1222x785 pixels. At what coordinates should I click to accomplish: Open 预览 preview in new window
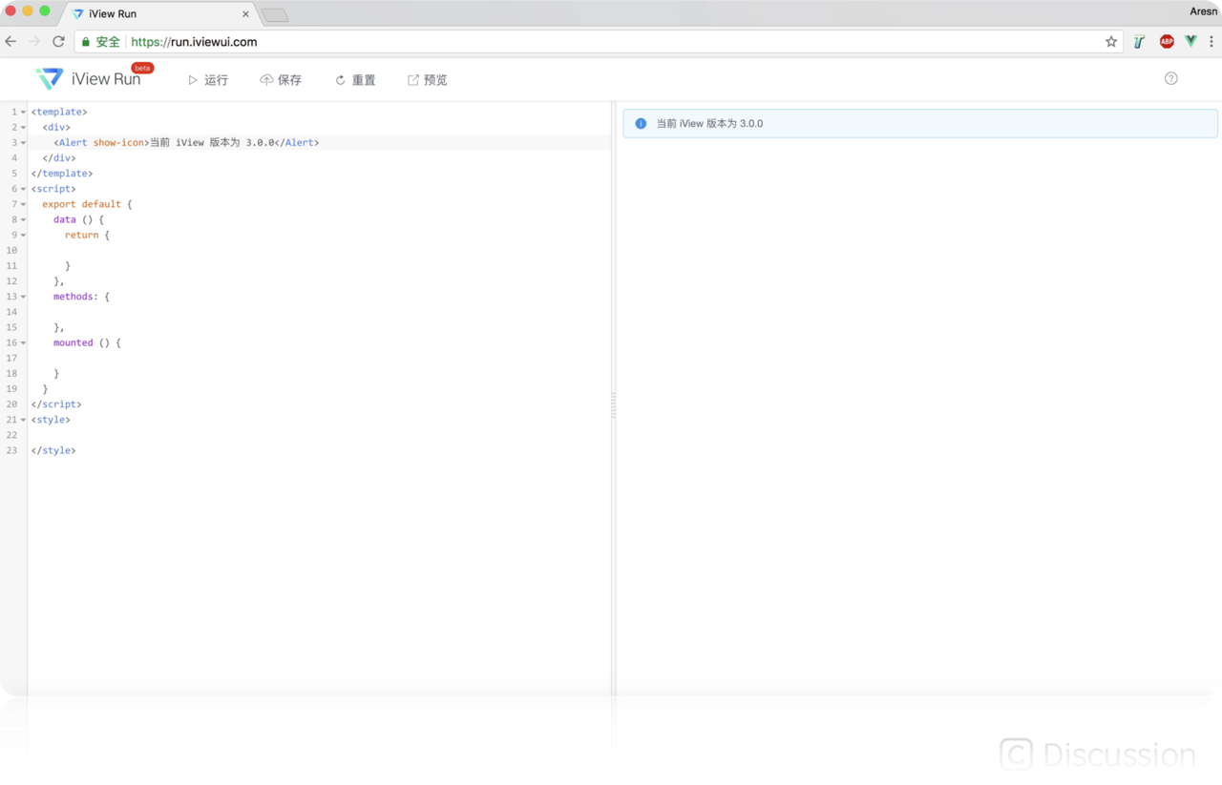coord(428,80)
